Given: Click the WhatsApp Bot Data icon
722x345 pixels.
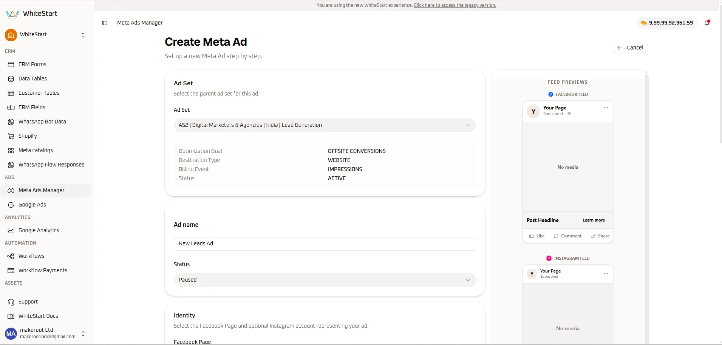Looking at the screenshot, I should point(11,122).
